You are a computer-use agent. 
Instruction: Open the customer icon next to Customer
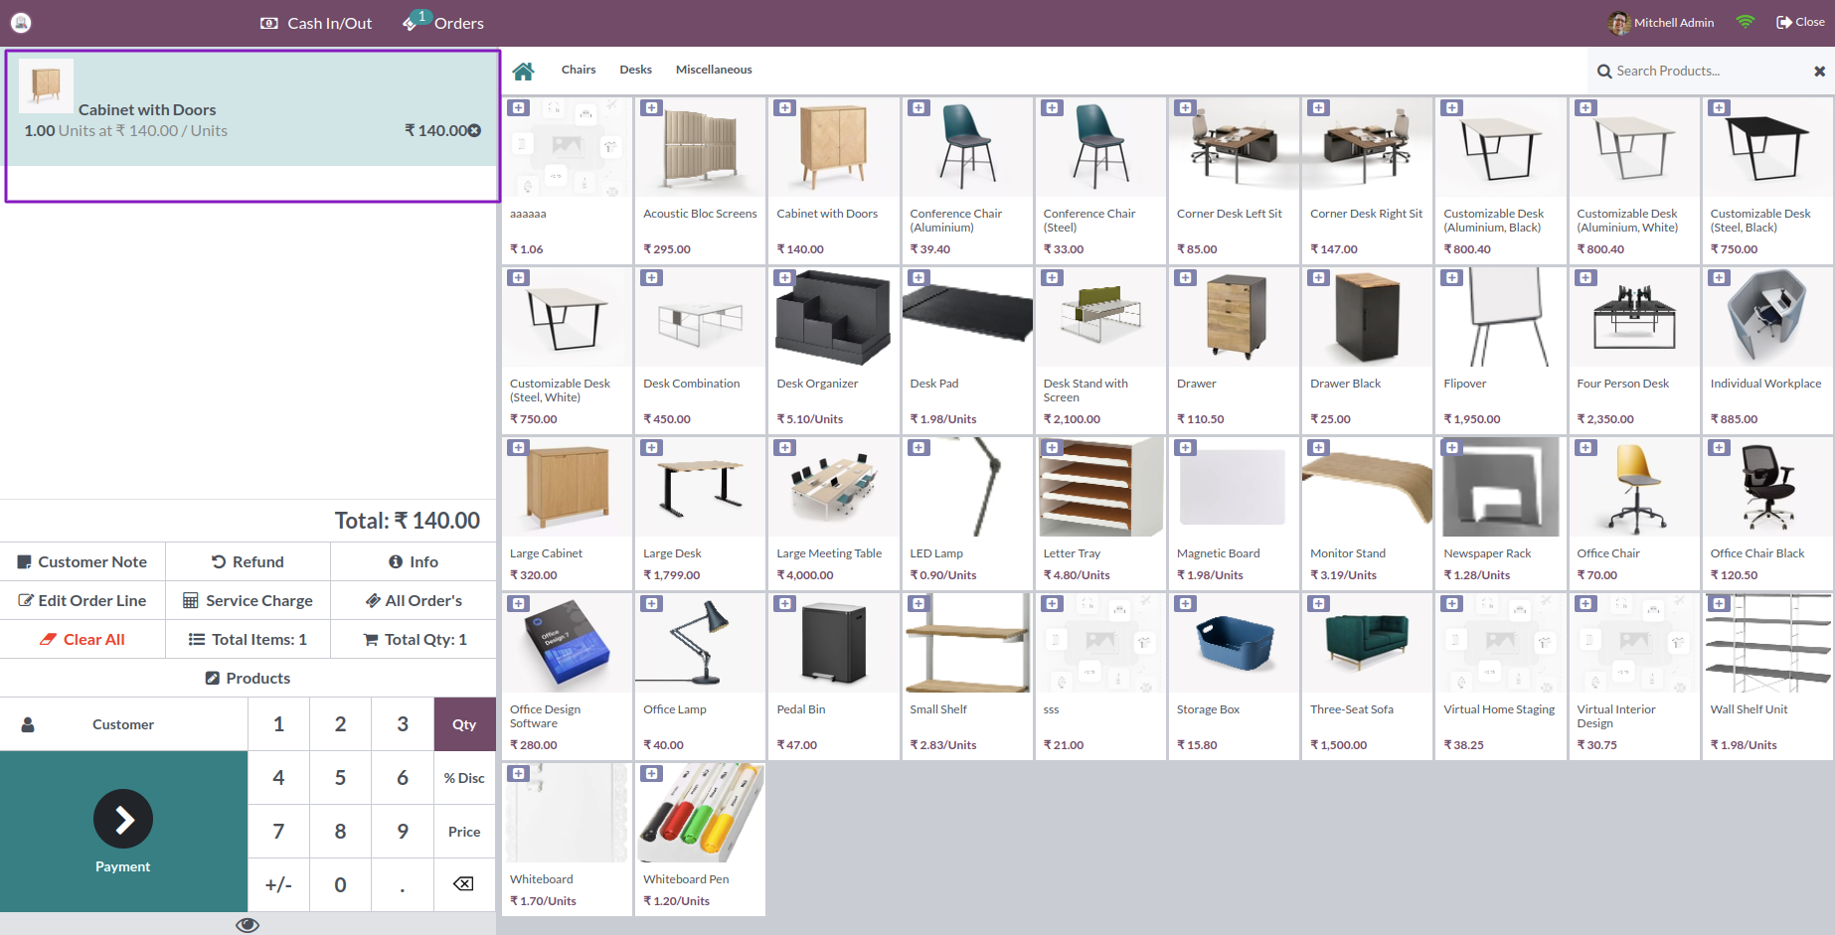(27, 723)
